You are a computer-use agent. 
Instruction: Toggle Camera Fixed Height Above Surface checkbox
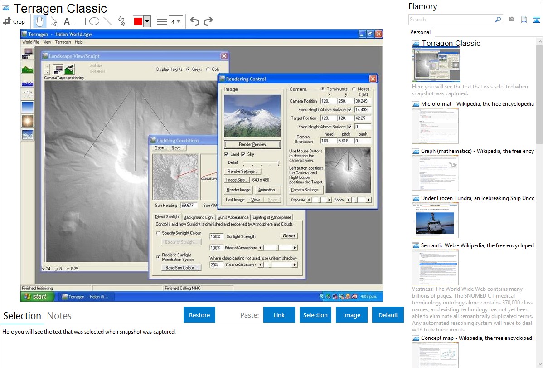(x=349, y=110)
